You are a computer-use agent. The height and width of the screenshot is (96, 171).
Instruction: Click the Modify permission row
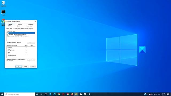21,49
